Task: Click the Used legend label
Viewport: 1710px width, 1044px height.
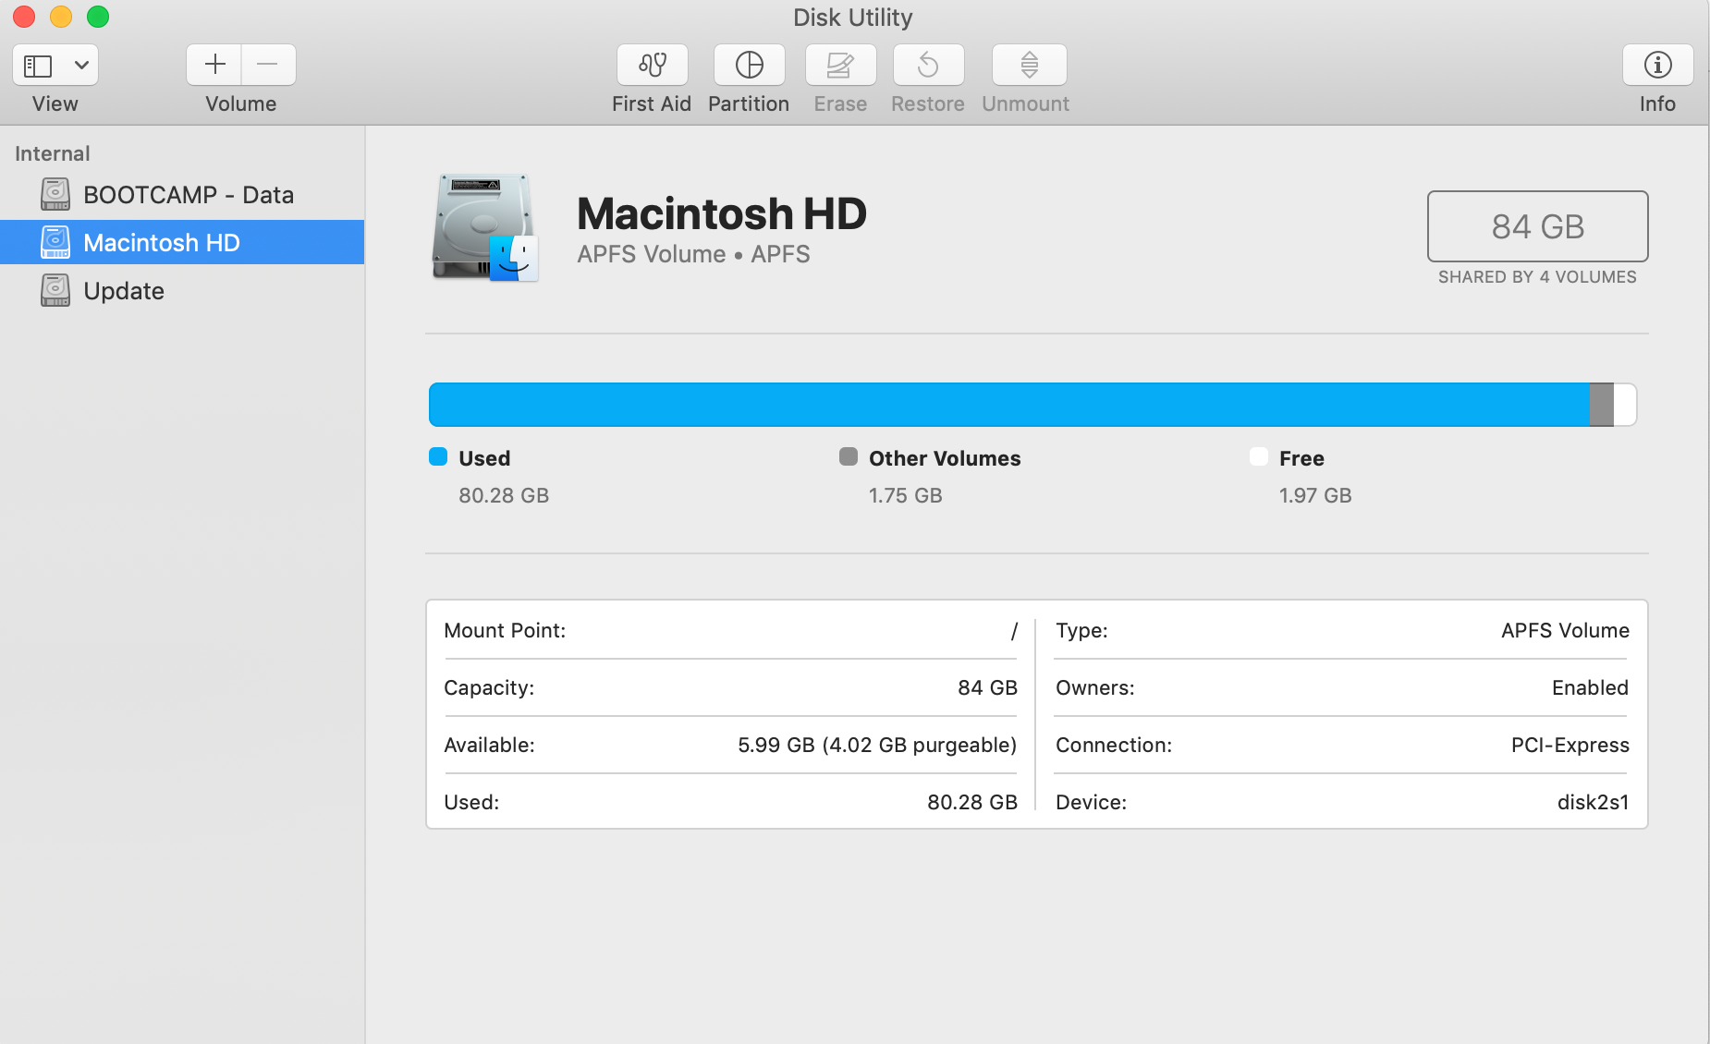Action: (x=484, y=458)
